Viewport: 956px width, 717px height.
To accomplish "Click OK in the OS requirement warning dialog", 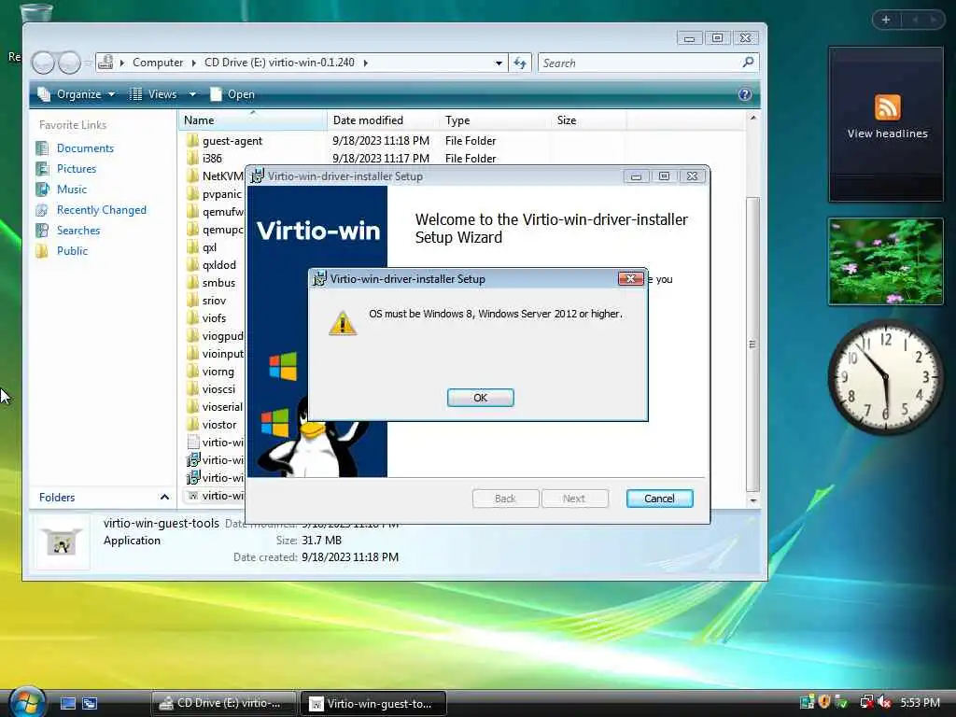I will [480, 398].
